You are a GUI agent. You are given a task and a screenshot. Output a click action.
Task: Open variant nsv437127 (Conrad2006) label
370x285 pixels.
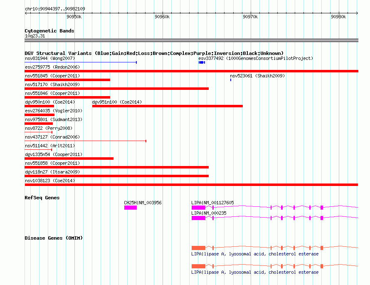52,137
